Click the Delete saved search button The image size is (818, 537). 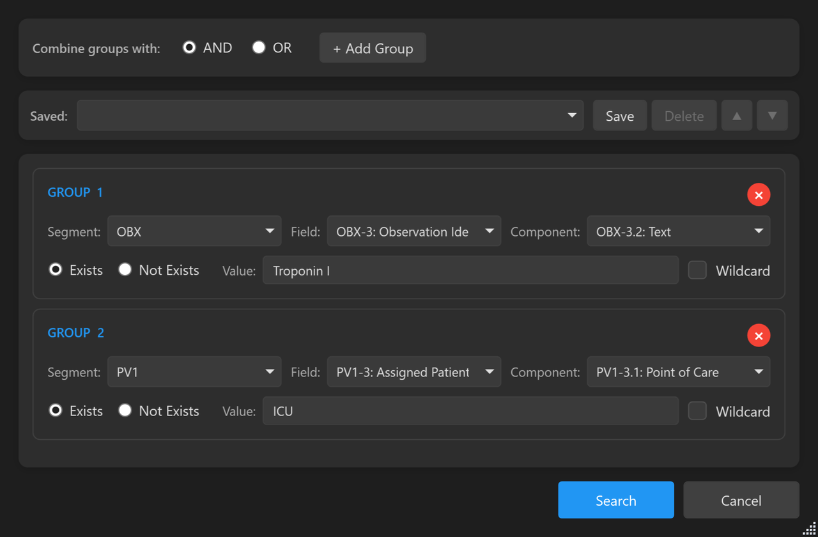tap(684, 116)
